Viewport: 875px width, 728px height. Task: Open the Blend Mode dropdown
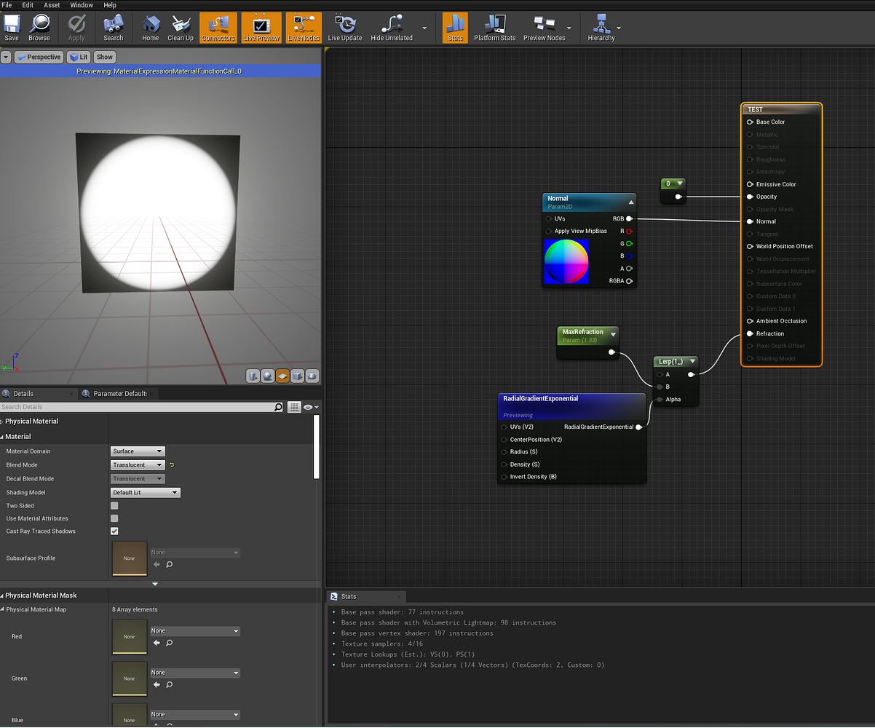pyautogui.click(x=138, y=464)
